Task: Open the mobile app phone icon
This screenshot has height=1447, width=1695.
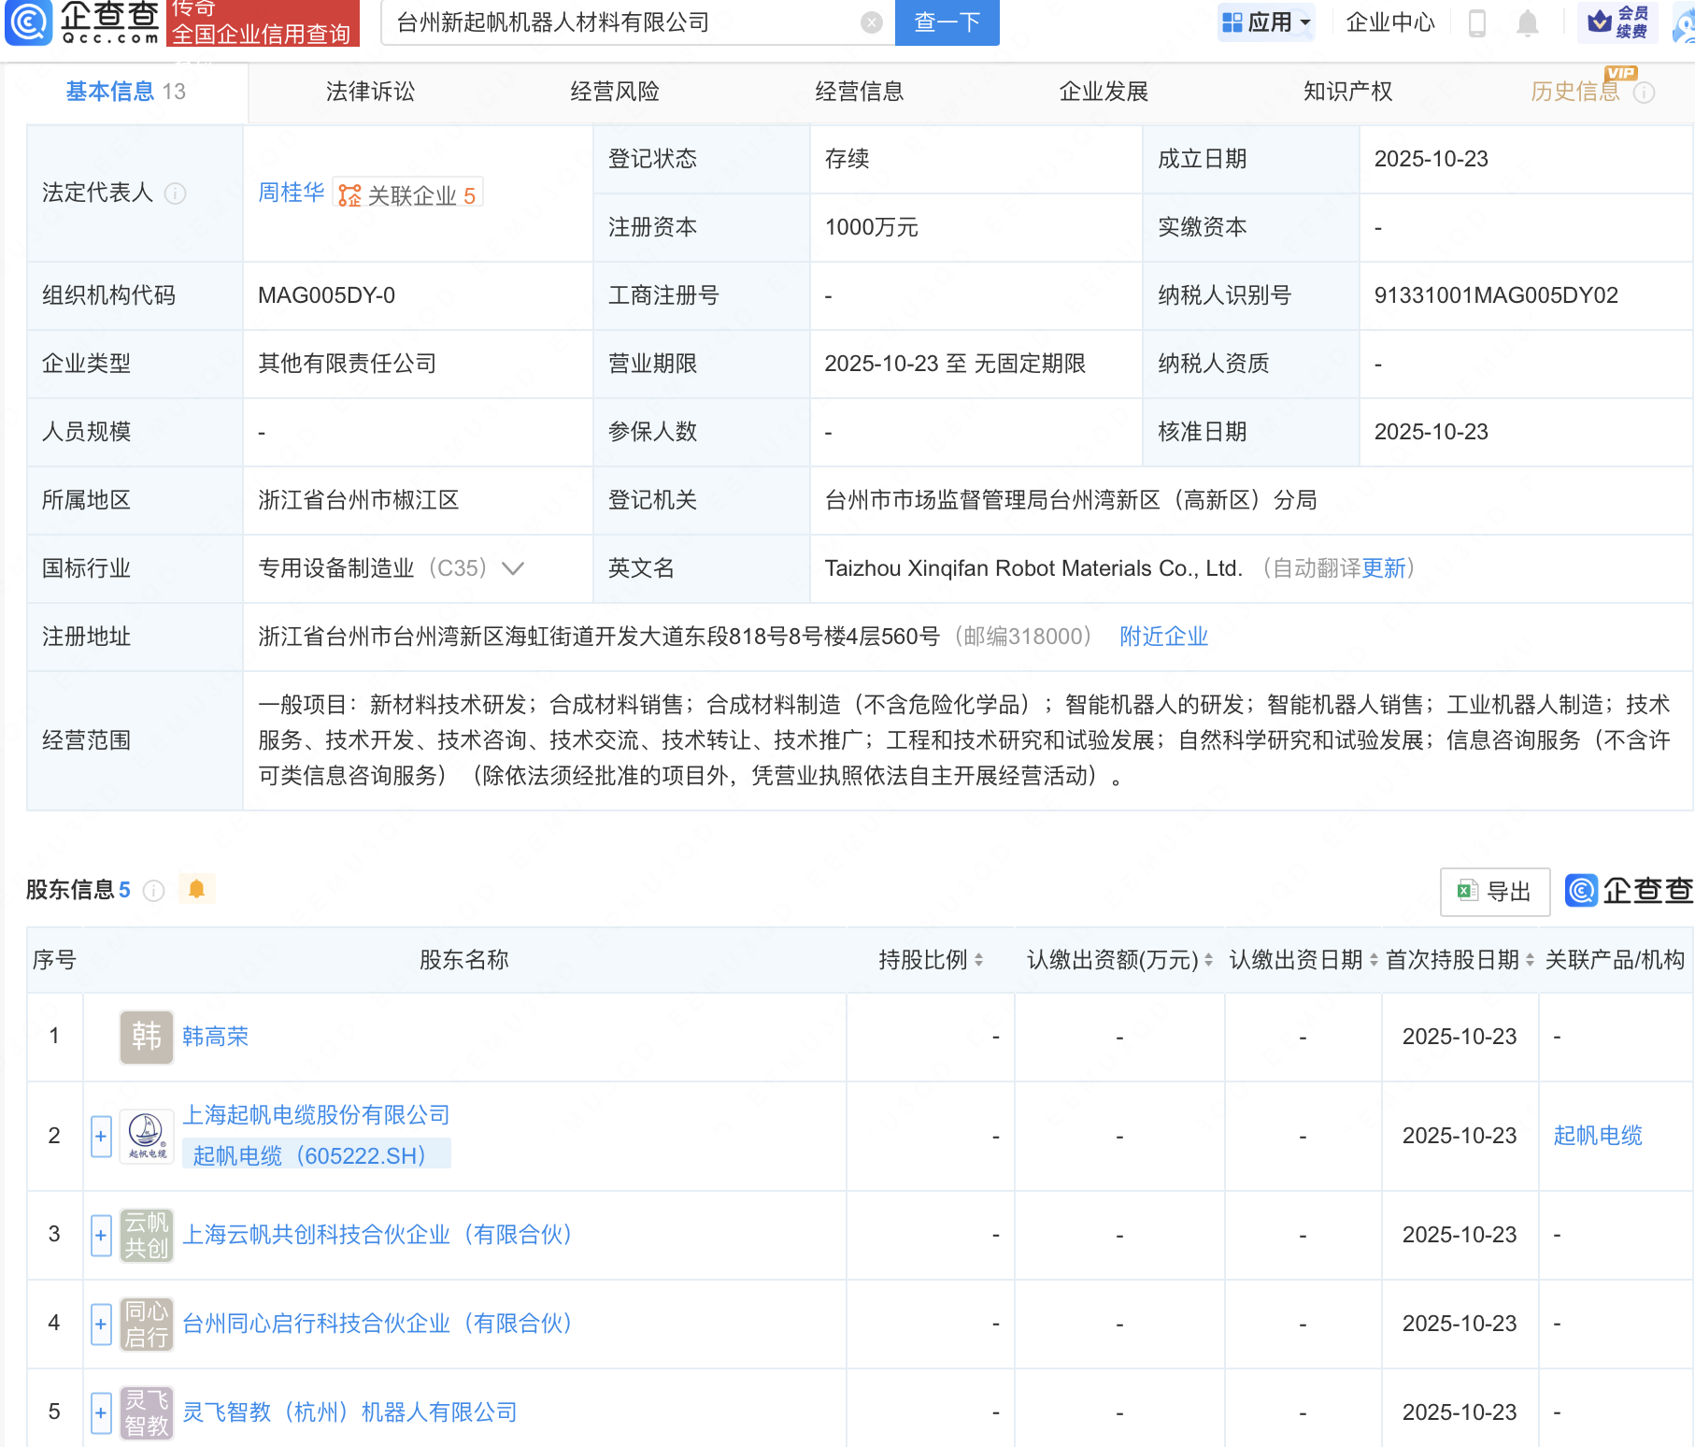Action: tap(1476, 22)
